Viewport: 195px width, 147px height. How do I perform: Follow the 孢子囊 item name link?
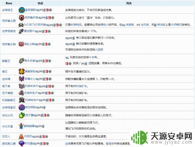(29, 115)
